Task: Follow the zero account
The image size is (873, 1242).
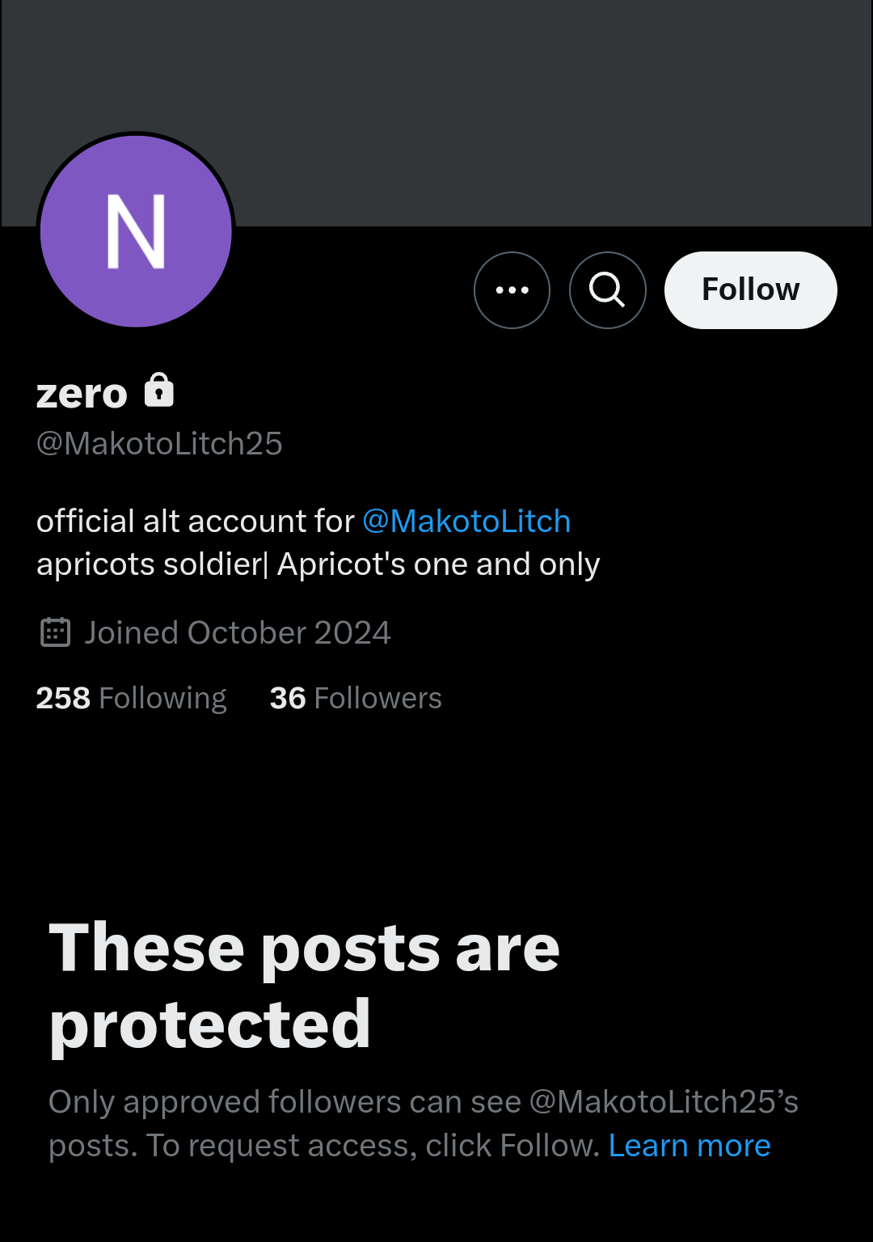Action: [751, 290]
